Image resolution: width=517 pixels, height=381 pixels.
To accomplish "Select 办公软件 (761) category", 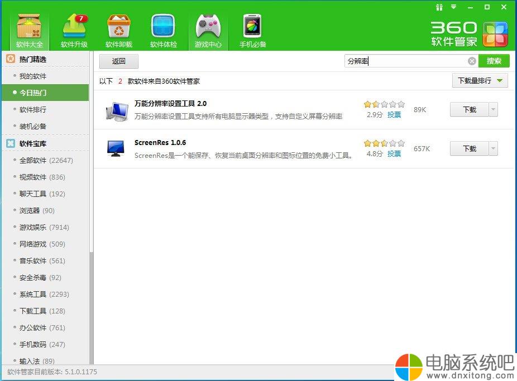I will 45,328.
